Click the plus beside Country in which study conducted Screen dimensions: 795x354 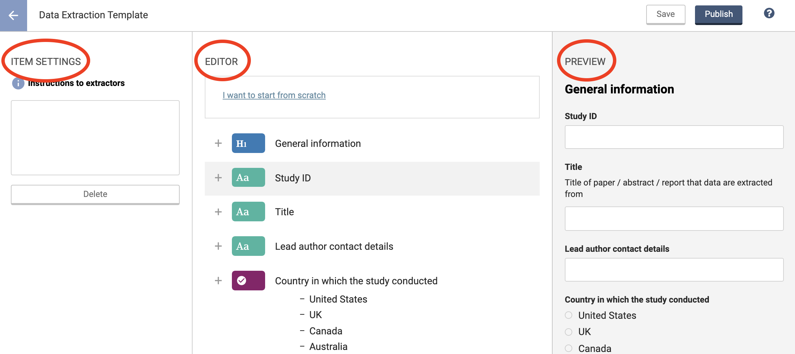(218, 281)
